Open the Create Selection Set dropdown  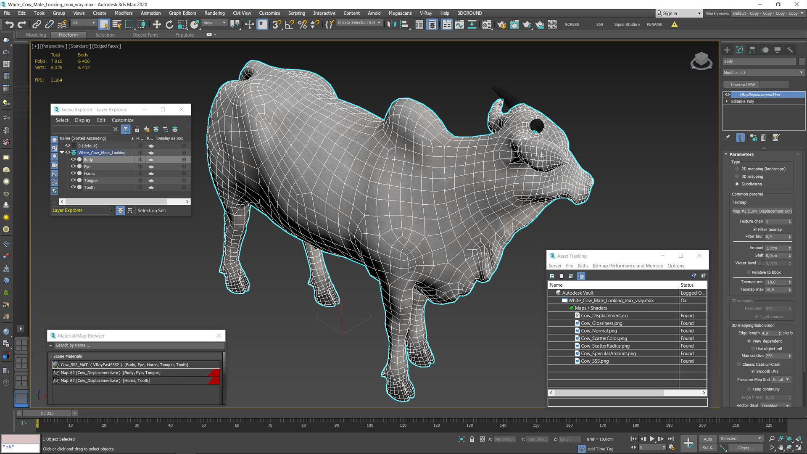pos(359,23)
